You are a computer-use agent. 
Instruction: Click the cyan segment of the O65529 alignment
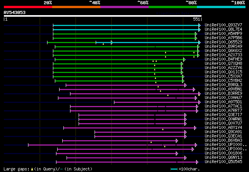[148, 42]
